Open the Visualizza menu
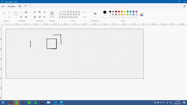The width and height of the screenshot is (187, 105). click(x=11, y=6)
